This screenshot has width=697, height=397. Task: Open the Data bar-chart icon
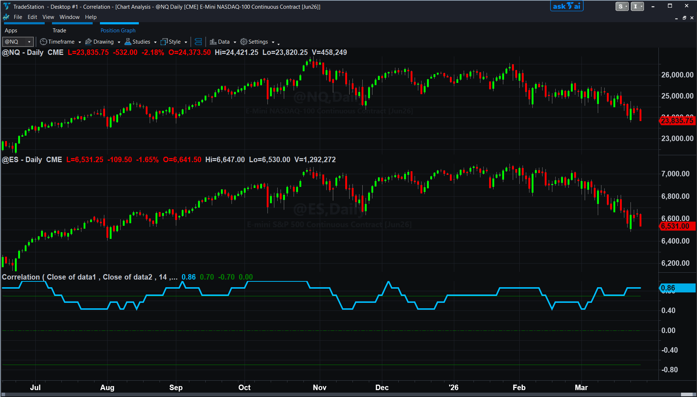(213, 42)
